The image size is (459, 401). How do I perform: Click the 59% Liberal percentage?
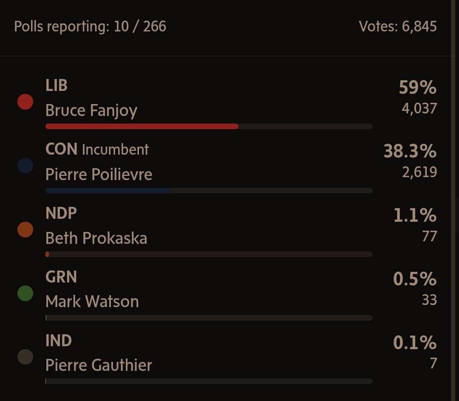click(x=417, y=88)
